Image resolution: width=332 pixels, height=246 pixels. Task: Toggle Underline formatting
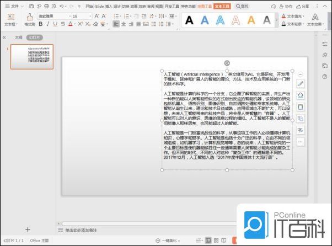point(55,24)
